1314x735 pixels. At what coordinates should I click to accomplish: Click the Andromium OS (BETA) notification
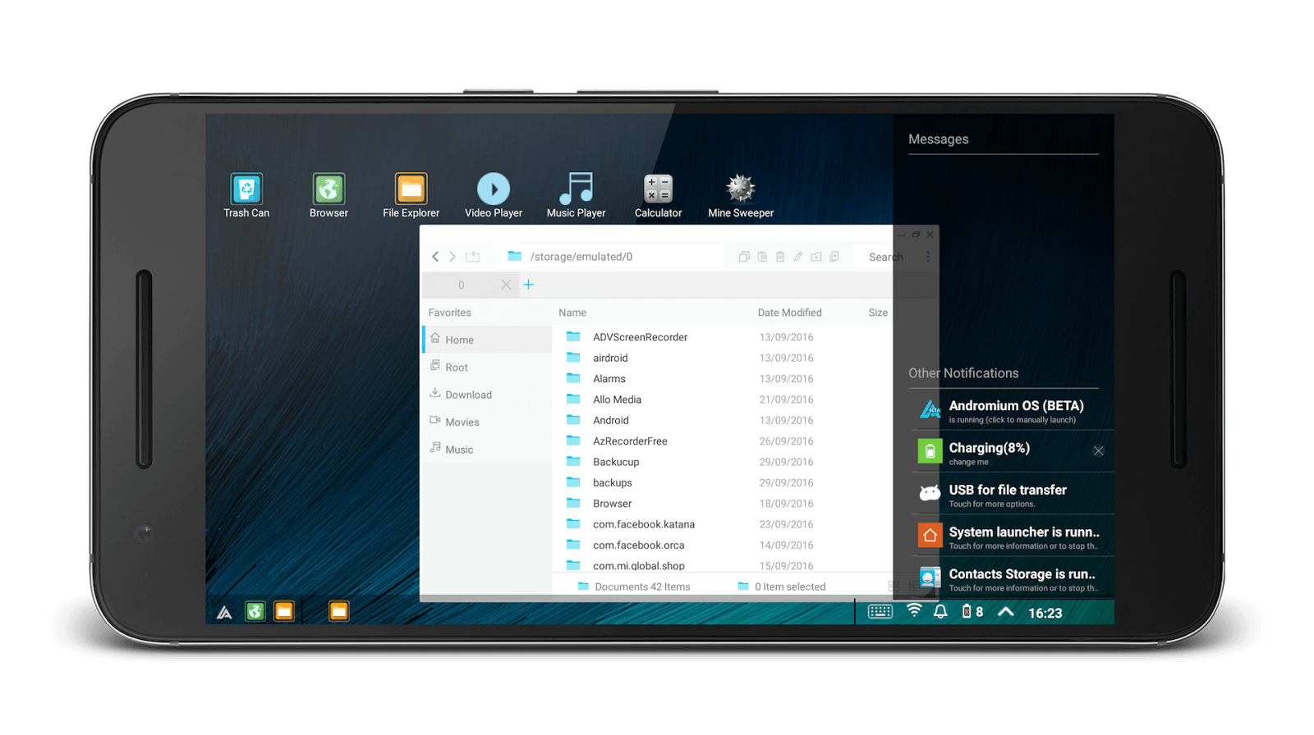pos(1012,410)
